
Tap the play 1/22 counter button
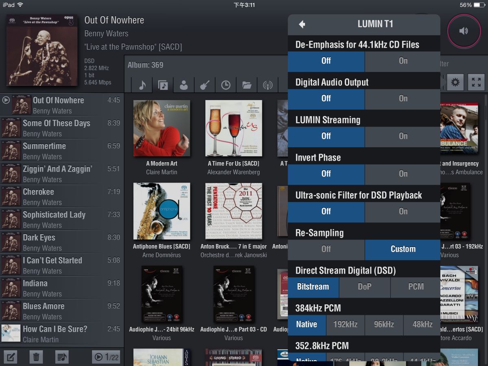106,357
